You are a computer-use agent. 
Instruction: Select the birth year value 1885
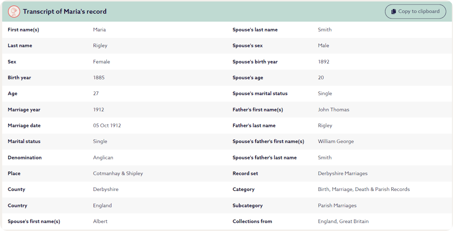click(99, 78)
